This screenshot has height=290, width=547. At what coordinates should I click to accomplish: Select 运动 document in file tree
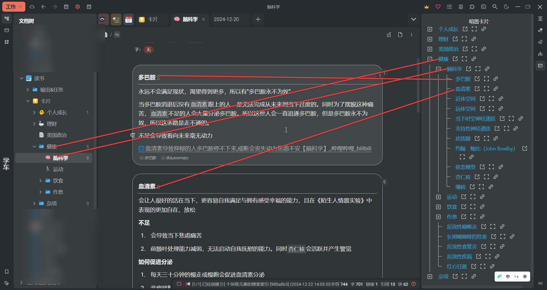58,169
